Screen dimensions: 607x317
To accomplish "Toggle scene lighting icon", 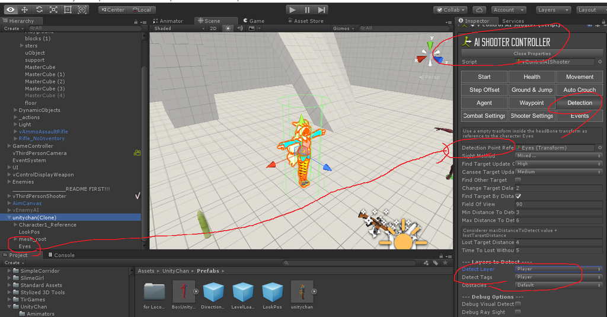I will [228, 28].
